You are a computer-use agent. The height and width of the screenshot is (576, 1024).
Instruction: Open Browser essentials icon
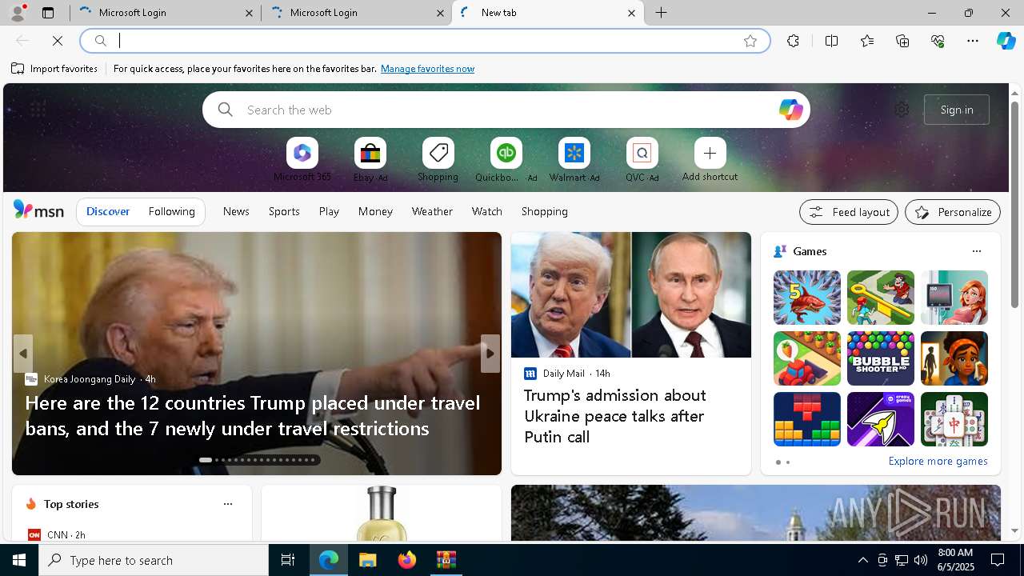click(x=938, y=41)
